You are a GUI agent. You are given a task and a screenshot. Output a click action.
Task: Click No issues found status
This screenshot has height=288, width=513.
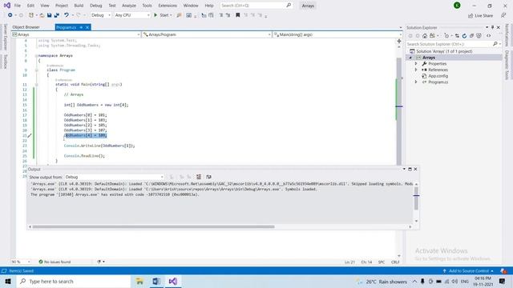[x=55, y=262]
